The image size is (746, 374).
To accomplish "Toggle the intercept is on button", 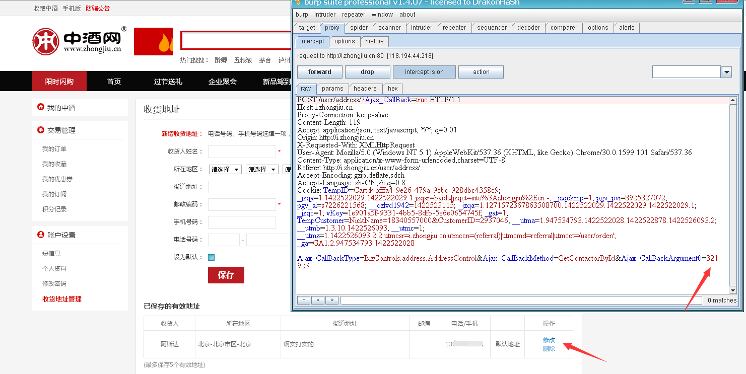I will [424, 72].
